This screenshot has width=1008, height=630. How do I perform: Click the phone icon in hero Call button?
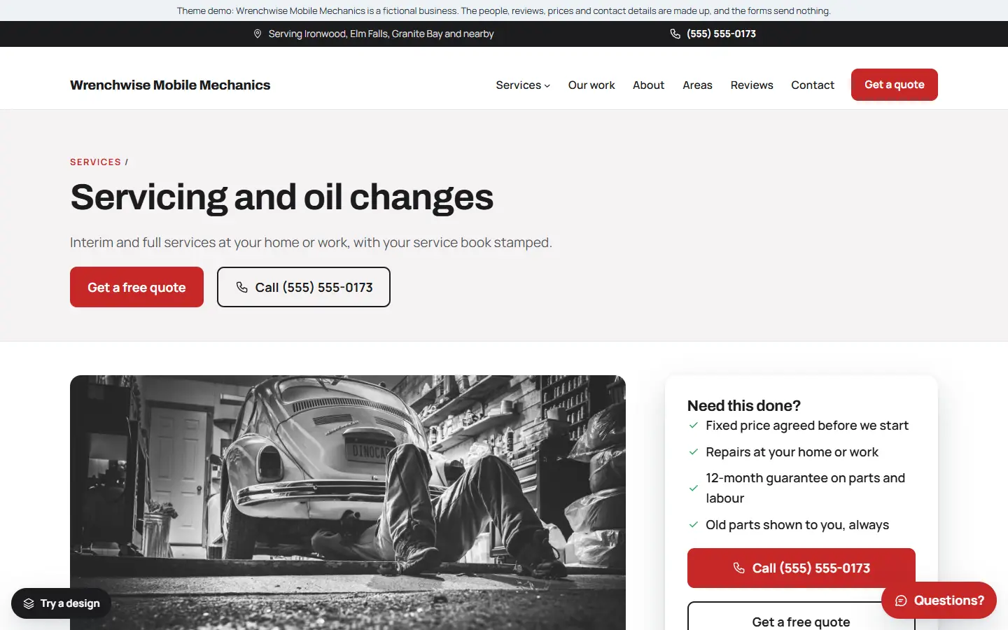click(x=242, y=287)
